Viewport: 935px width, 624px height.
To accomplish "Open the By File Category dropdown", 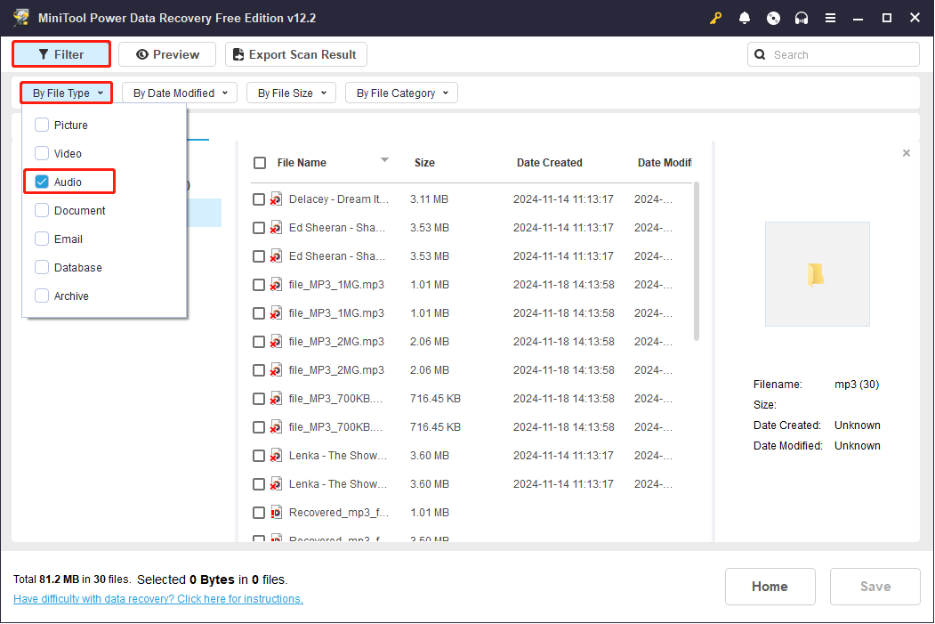I will (401, 93).
